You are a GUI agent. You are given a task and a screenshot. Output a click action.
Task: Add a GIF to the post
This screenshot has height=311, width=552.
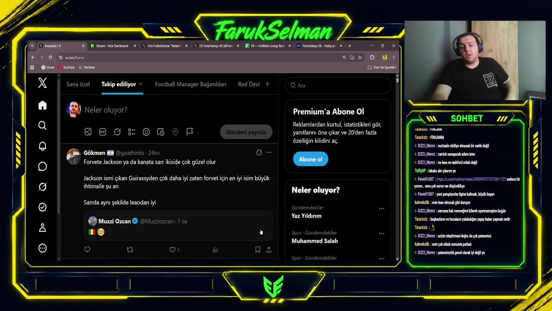(103, 132)
